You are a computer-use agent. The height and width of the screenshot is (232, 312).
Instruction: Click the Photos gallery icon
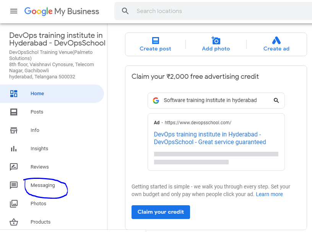14,204
